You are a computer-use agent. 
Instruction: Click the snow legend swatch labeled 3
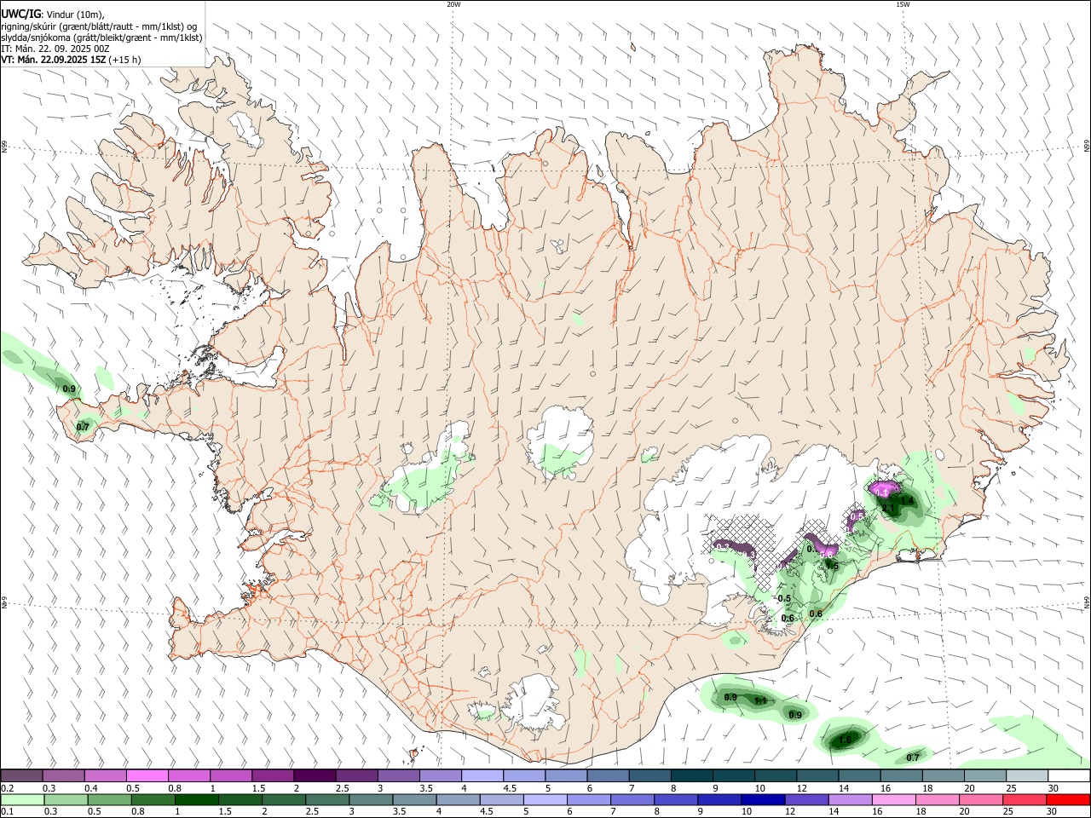398,775
